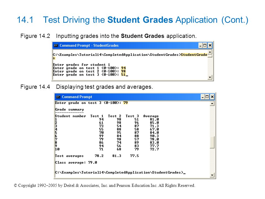Viewport: 265px width, 199px height.
Task: Click highlighted 'StudentGrade' command text
Action: point(194,55)
